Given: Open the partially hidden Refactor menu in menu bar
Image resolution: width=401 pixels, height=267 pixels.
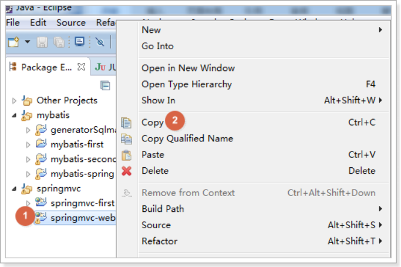Looking at the screenshot, I should (x=106, y=22).
